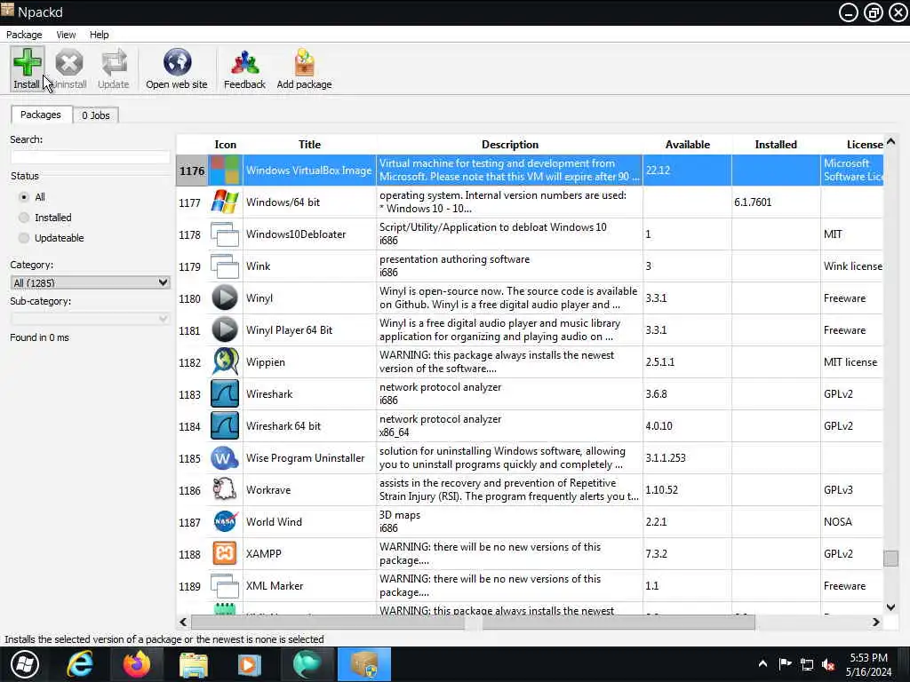The height and width of the screenshot is (682, 910).
Task: Click the Workrave version 1.10.52 cell
Action: click(687, 490)
